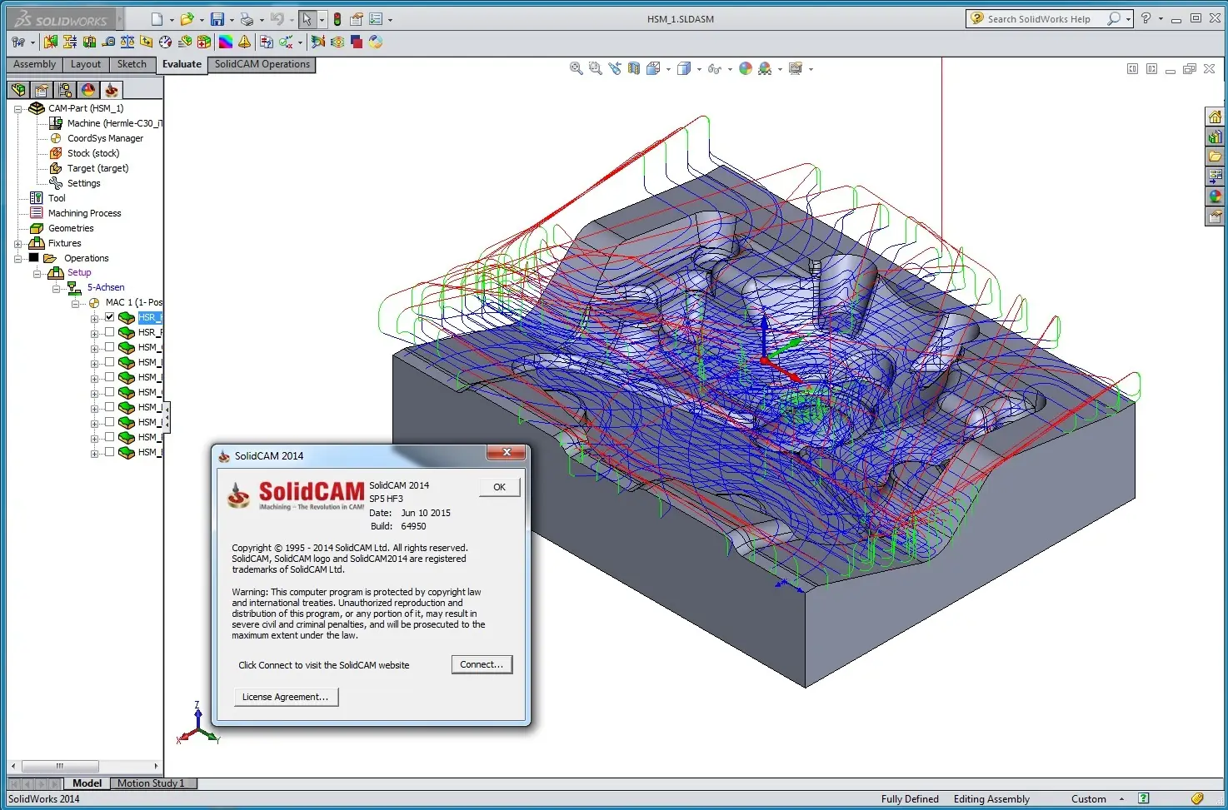Print with the printer icon
The width and height of the screenshot is (1228, 810).
(x=247, y=19)
